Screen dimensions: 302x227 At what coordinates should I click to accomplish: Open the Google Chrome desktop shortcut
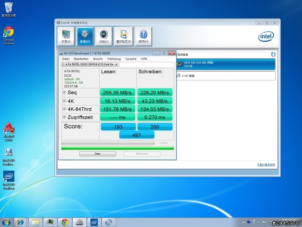[x=8, y=36]
